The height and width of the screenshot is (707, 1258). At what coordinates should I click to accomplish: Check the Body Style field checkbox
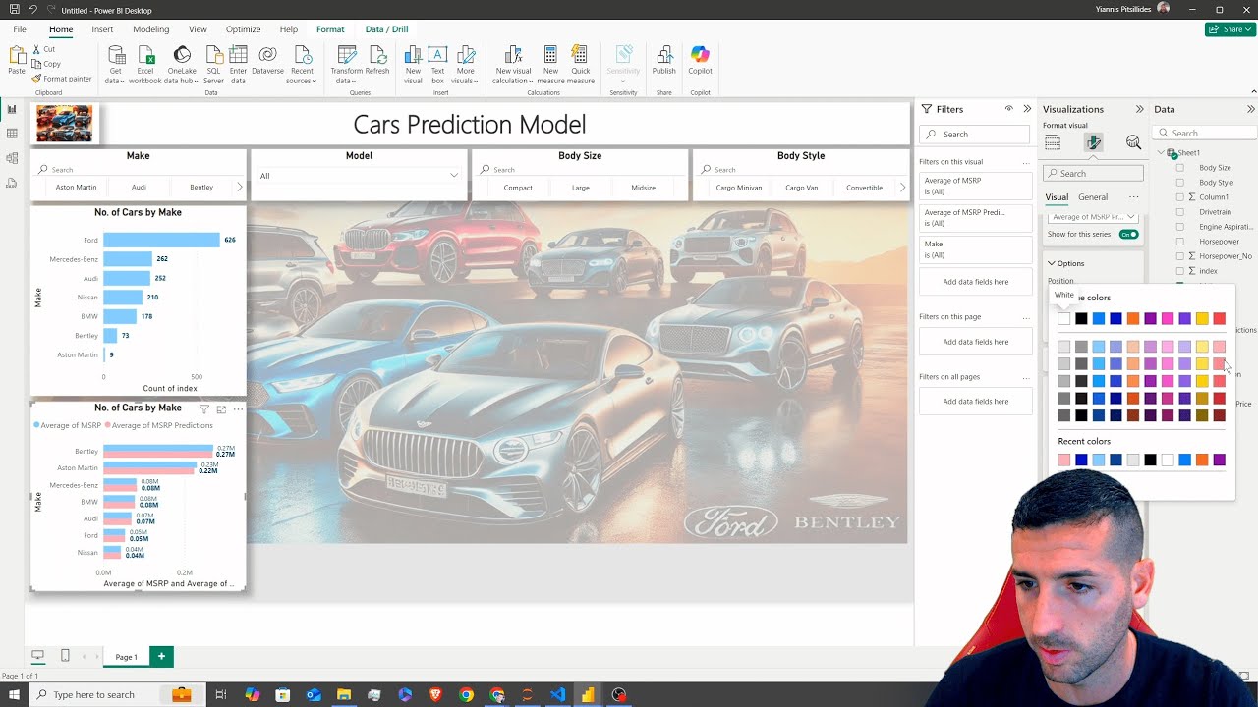[1180, 182]
